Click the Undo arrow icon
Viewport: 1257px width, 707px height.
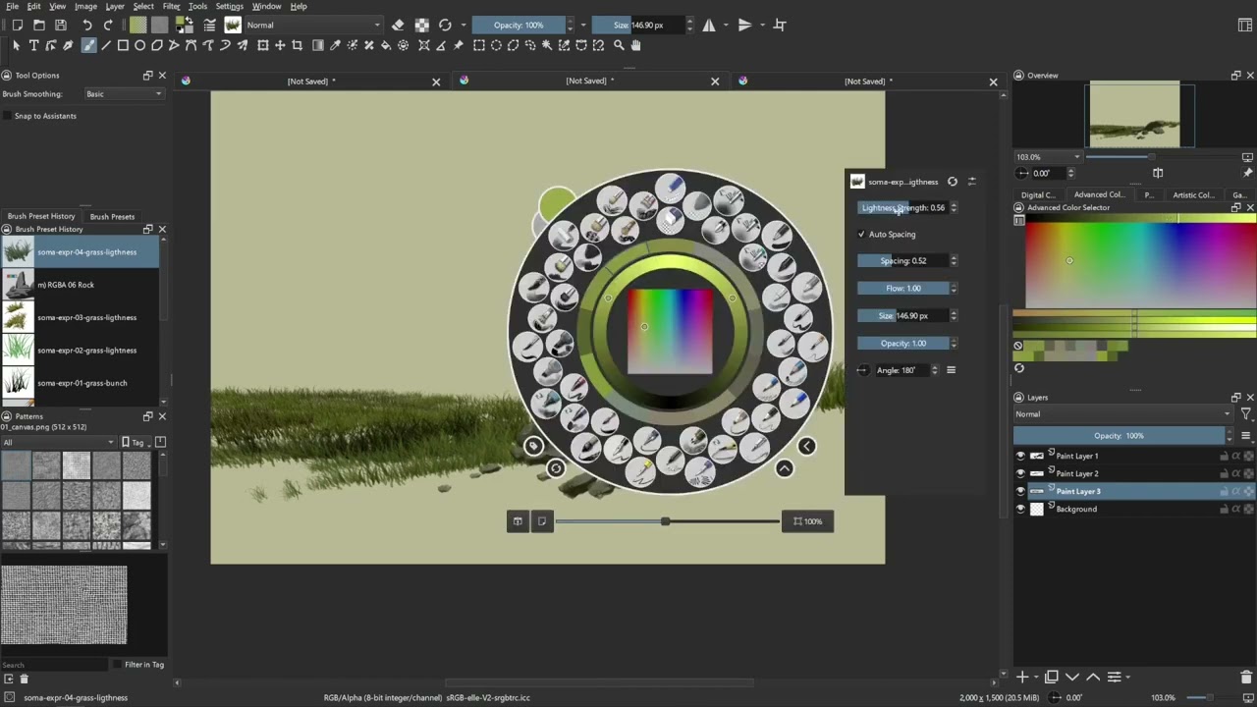(87, 25)
